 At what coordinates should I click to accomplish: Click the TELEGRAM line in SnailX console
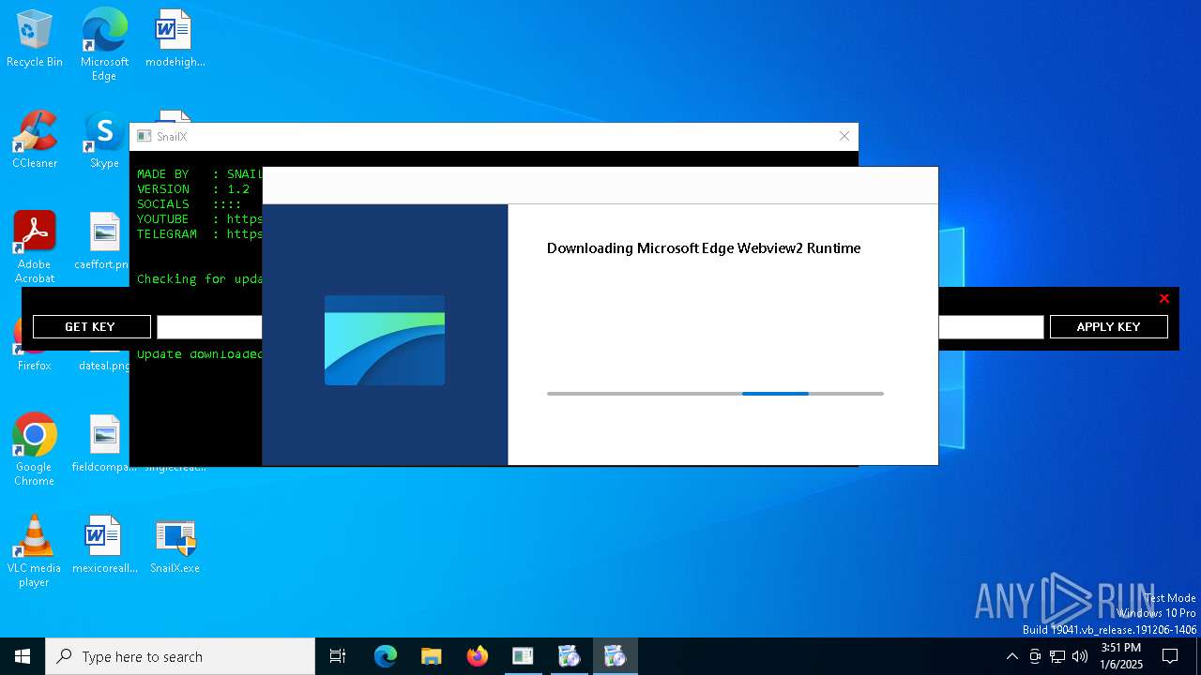[x=199, y=234]
